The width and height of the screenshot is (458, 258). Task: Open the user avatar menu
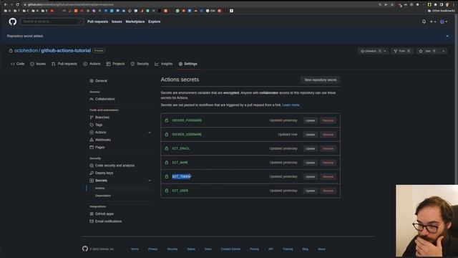444,21
